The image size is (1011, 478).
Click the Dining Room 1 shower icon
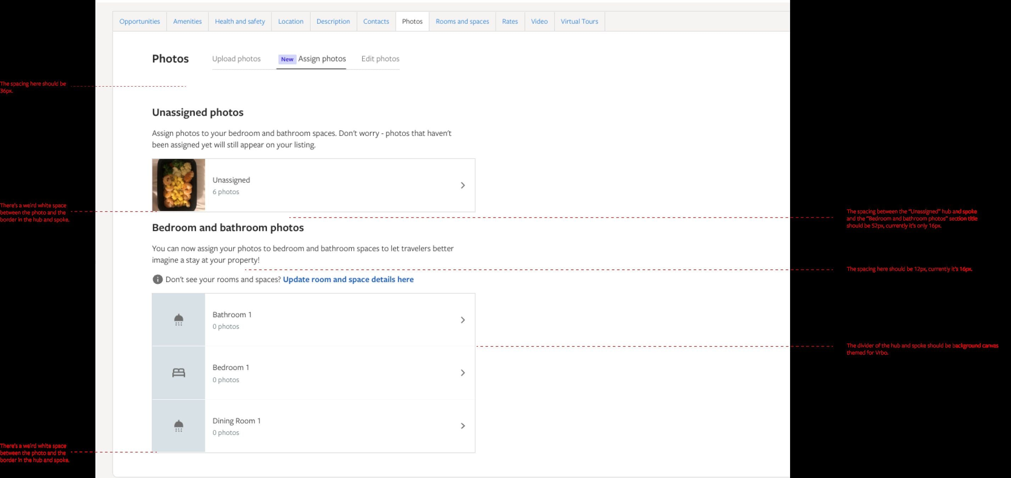point(179,426)
